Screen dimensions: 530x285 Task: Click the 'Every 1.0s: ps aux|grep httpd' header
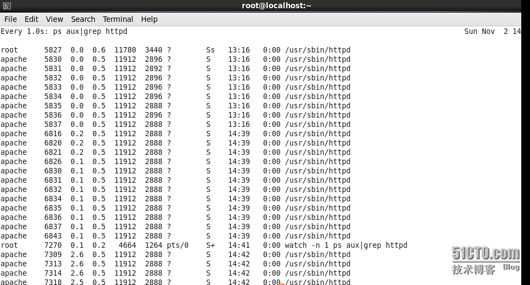pos(64,31)
